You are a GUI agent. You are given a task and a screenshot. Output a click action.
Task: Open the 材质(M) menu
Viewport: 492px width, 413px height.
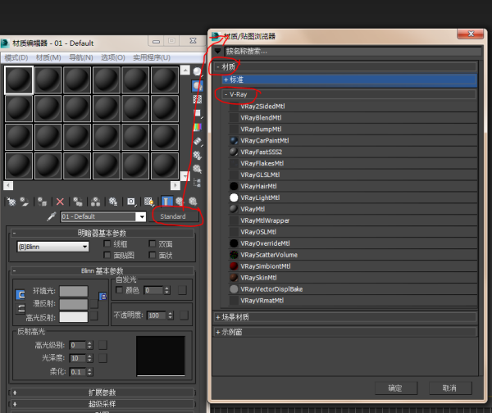coord(48,57)
